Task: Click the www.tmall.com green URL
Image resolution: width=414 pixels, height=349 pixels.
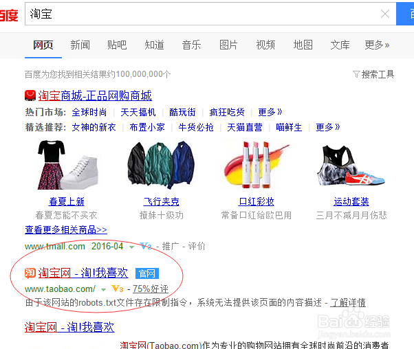Action: pyautogui.click(x=55, y=247)
